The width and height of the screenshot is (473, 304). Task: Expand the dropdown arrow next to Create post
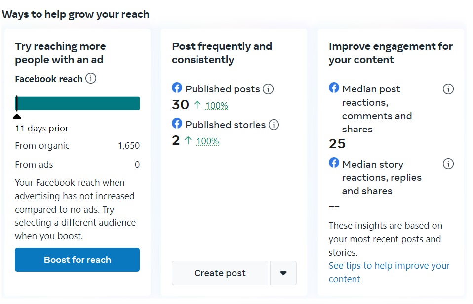(x=283, y=273)
